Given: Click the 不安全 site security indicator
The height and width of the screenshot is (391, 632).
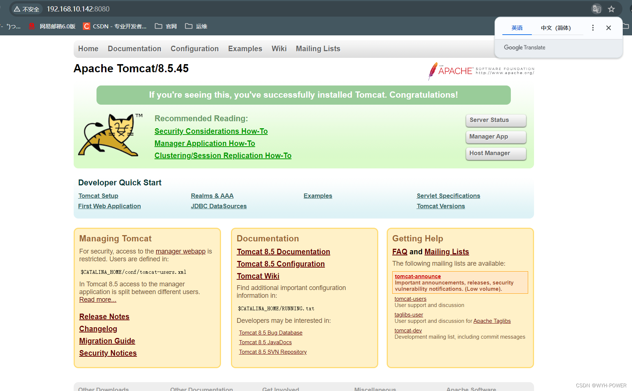Looking at the screenshot, I should (x=26, y=8).
